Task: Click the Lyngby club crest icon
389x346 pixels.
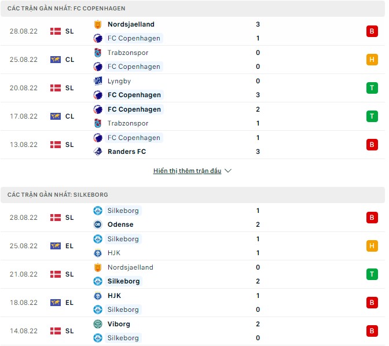Action: (x=97, y=81)
